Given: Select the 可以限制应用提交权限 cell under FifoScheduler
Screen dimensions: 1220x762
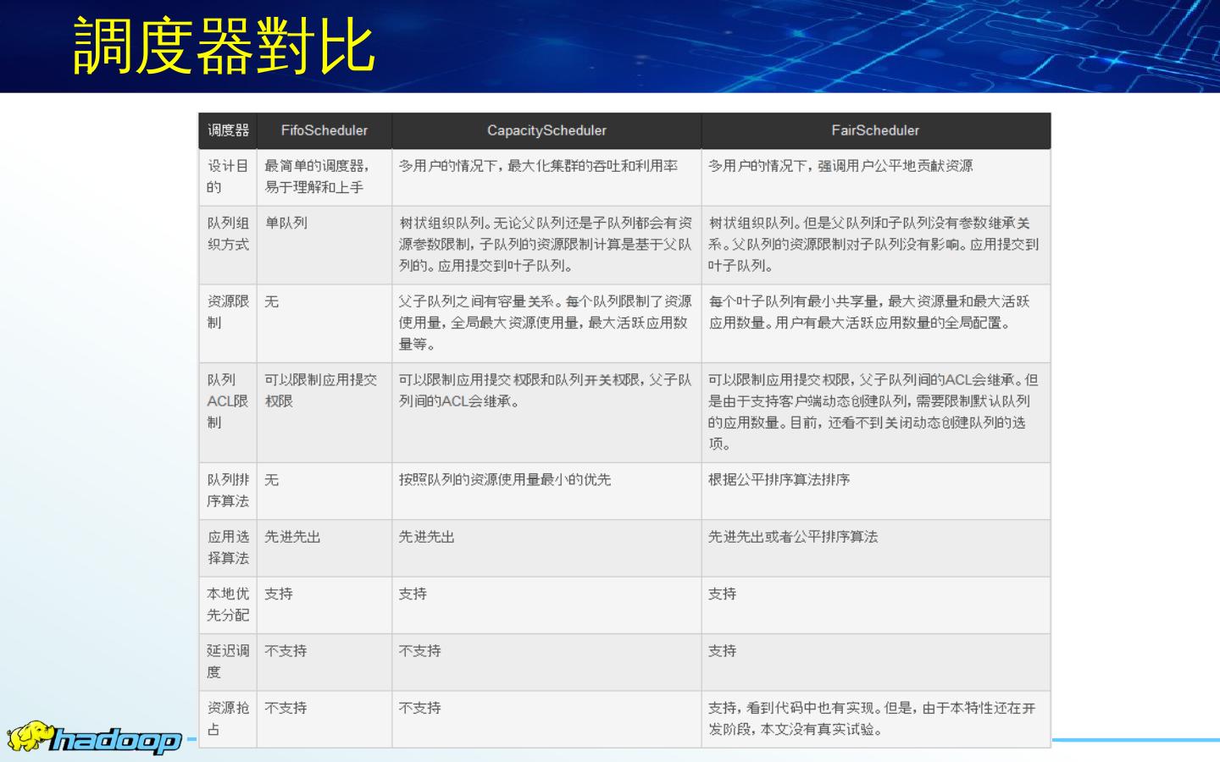Looking at the screenshot, I should tap(320, 390).
